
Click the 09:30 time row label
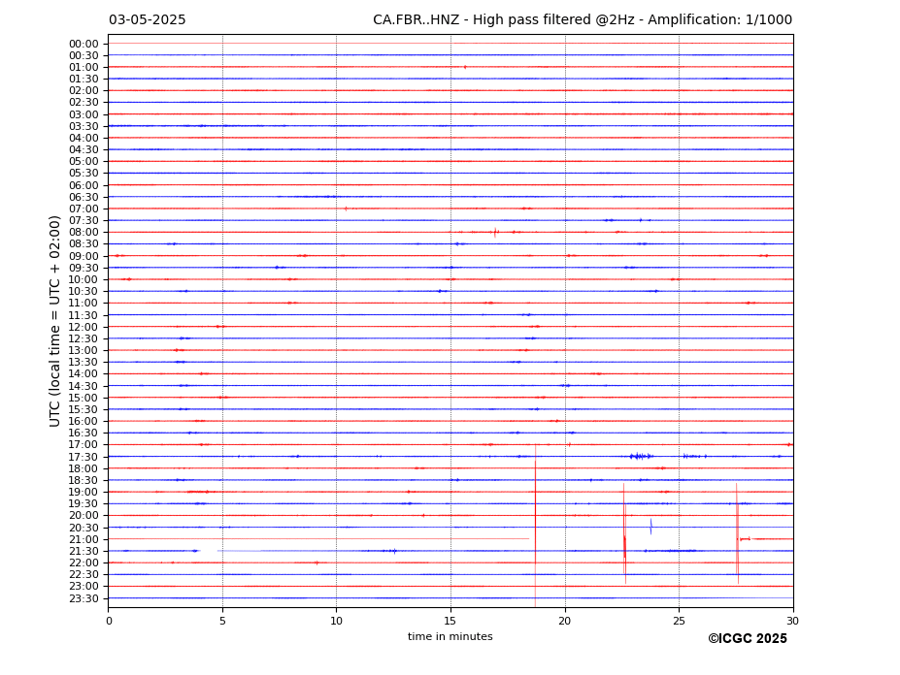pyautogui.click(x=83, y=268)
